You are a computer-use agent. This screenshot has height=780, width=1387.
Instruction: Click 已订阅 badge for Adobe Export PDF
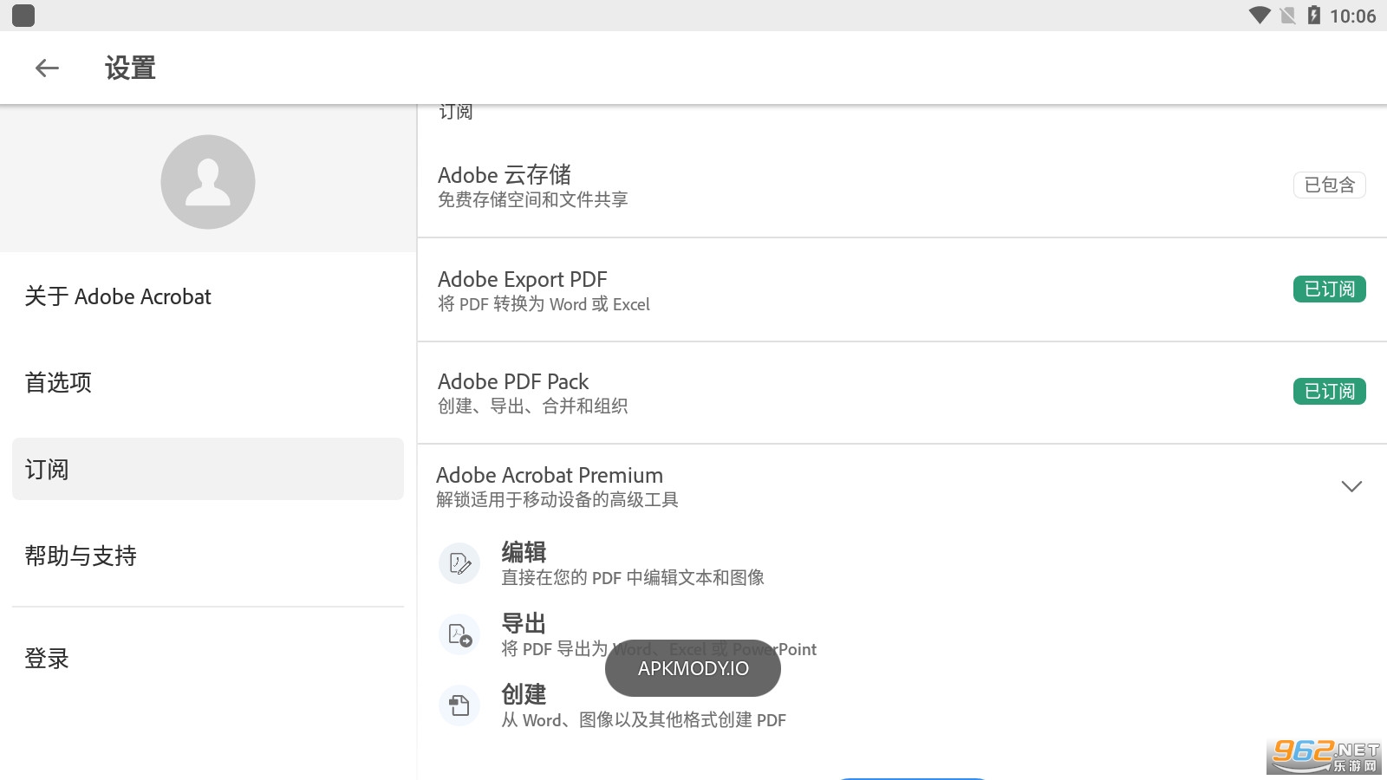point(1329,289)
